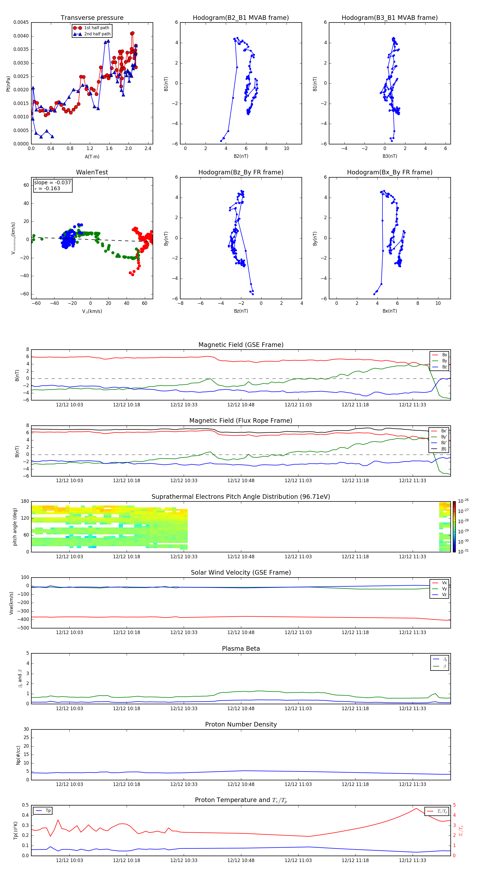
Task: Click the "B3(nT)" x-axis label
Action: pyautogui.click(x=390, y=156)
